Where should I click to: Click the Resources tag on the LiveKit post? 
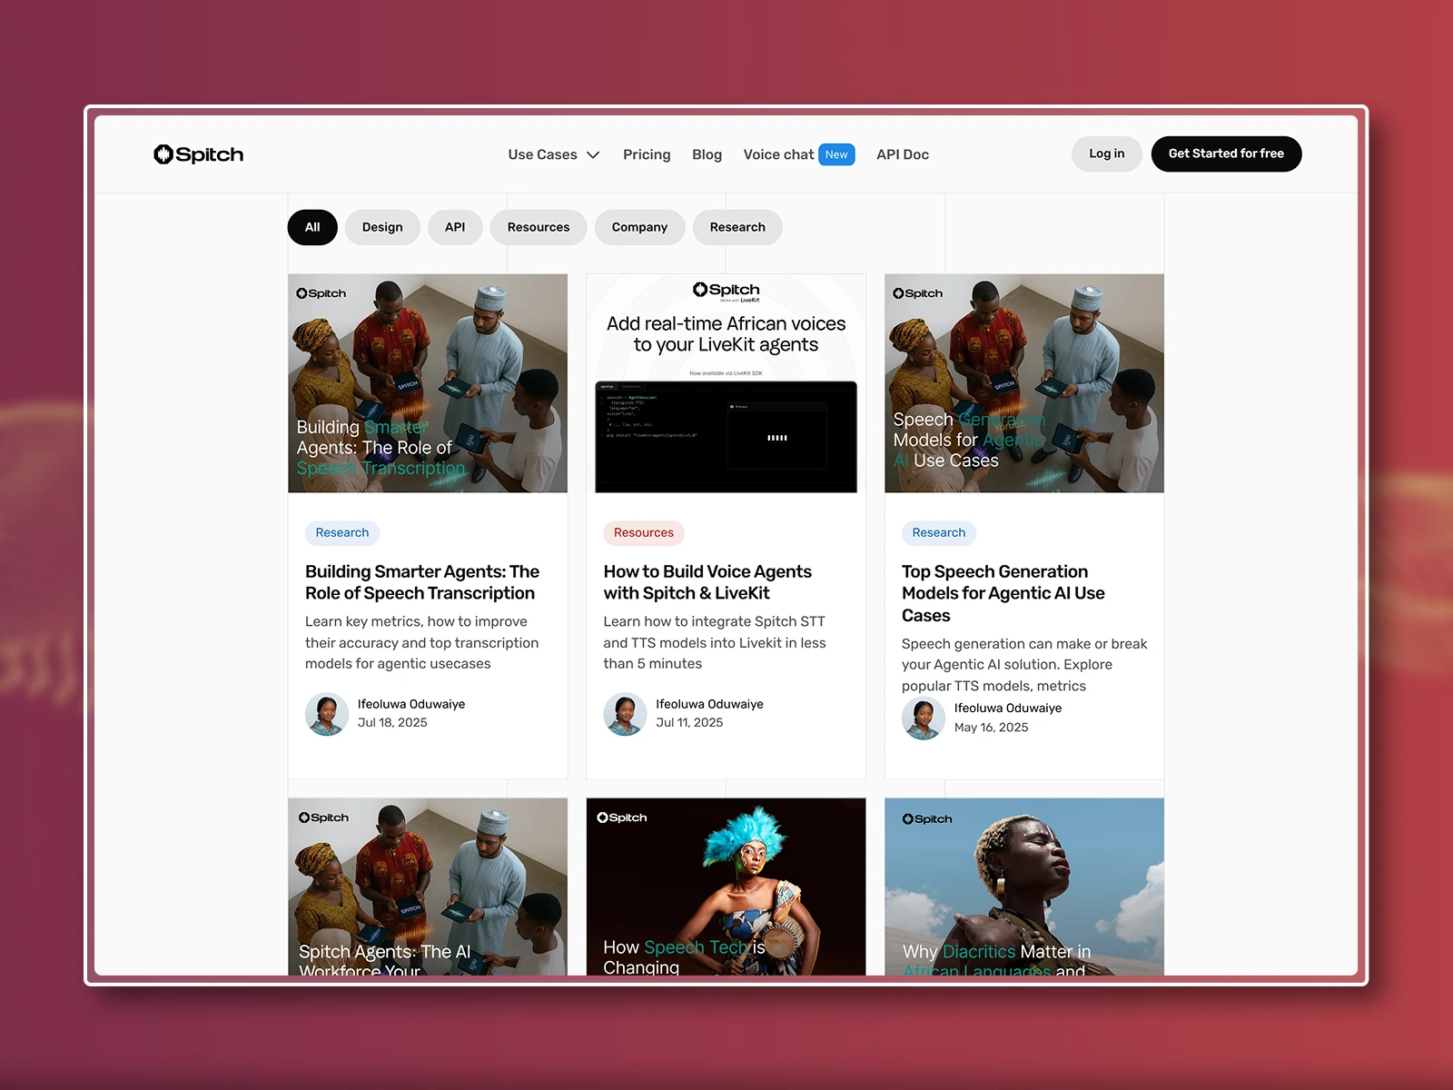click(644, 533)
